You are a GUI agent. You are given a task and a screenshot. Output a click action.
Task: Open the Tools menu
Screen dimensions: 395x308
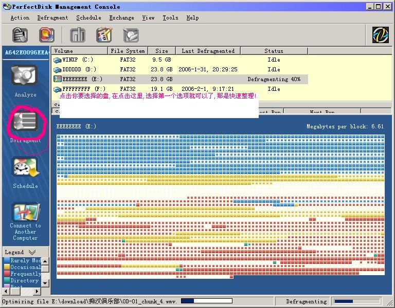170,17
